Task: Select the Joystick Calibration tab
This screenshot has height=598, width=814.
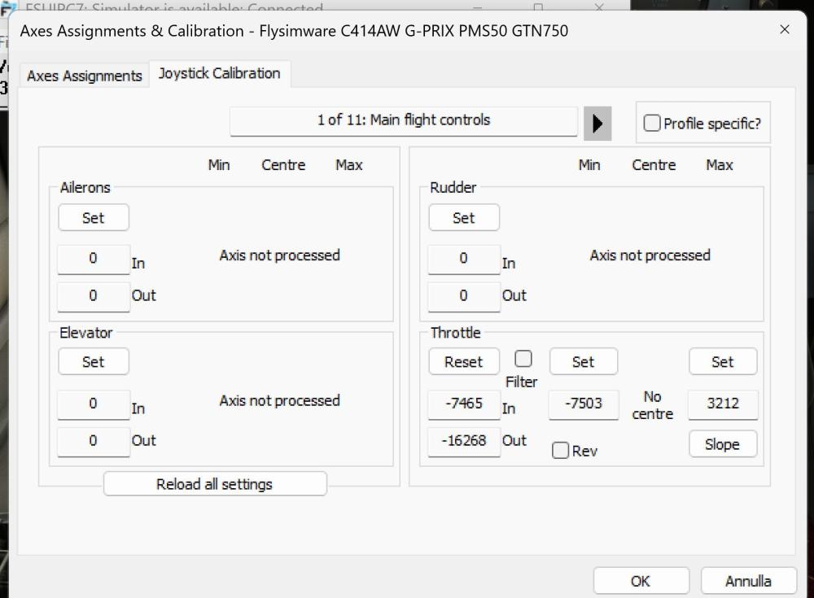Action: 219,73
